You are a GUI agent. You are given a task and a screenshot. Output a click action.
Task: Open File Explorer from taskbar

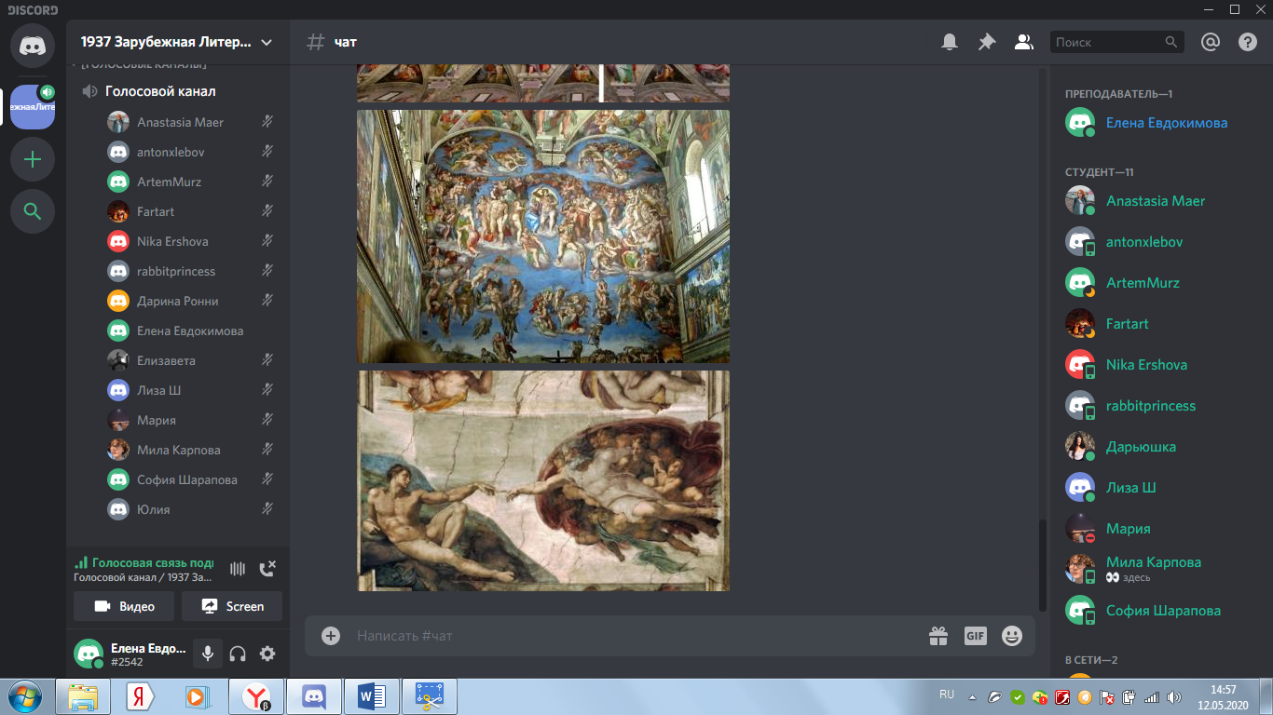tap(83, 696)
